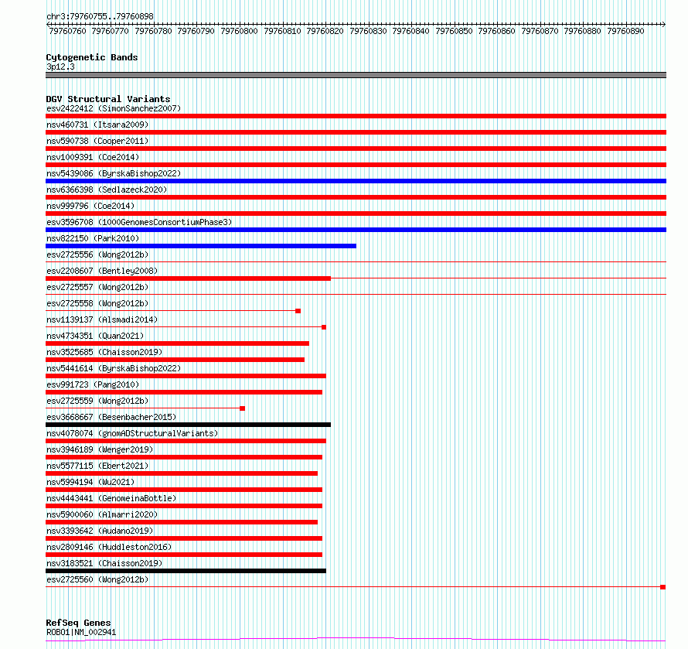Click the blue bar below nsv5439086 (ByrskaBishop2022)
The width and height of the screenshot is (688, 649).
[356, 181]
